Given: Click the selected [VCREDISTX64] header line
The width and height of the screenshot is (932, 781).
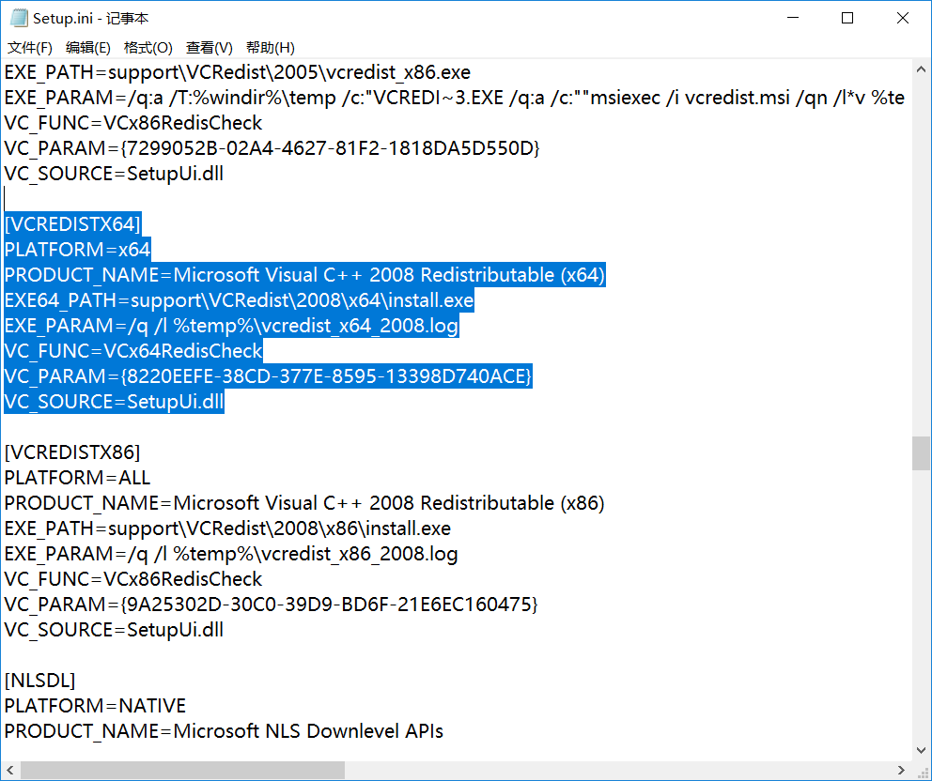Looking at the screenshot, I should pyautogui.click(x=72, y=224).
